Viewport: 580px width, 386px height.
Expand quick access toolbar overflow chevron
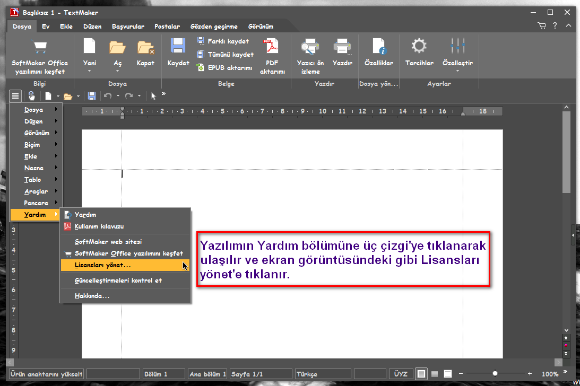tap(163, 94)
